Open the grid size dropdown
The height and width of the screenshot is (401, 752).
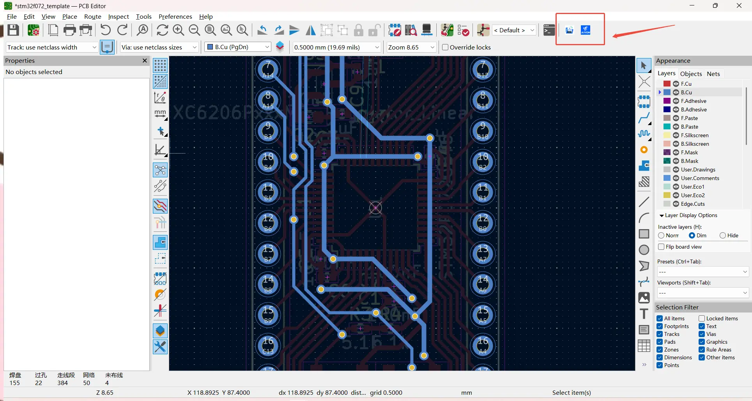click(x=336, y=47)
